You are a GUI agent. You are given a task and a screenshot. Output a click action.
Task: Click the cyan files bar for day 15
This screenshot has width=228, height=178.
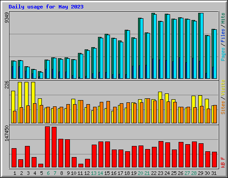pyautogui.click(x=108, y=57)
